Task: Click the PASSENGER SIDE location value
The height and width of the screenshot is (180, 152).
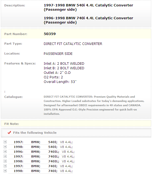Action: [x=58, y=53]
